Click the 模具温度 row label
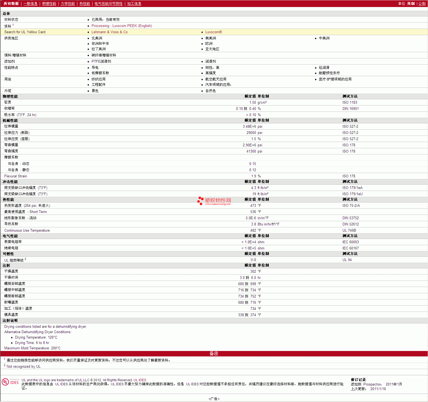This screenshot has width=428, height=402. click(x=11, y=315)
